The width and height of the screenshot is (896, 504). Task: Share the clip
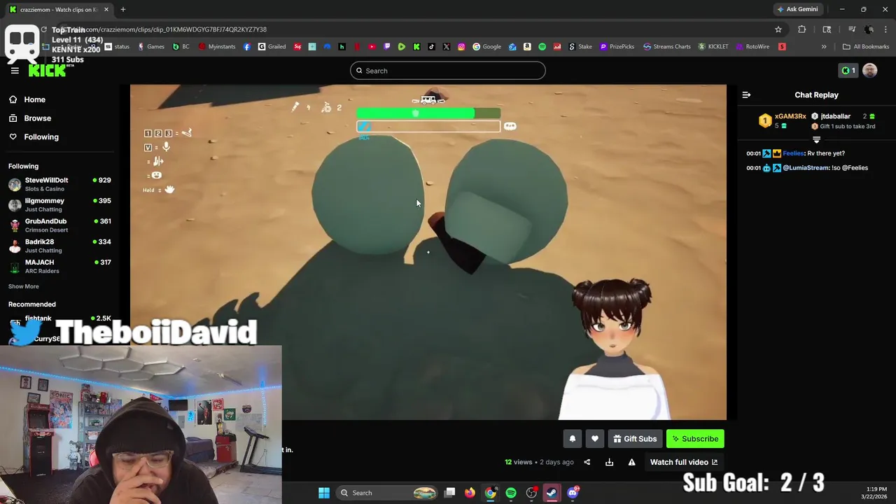(587, 462)
